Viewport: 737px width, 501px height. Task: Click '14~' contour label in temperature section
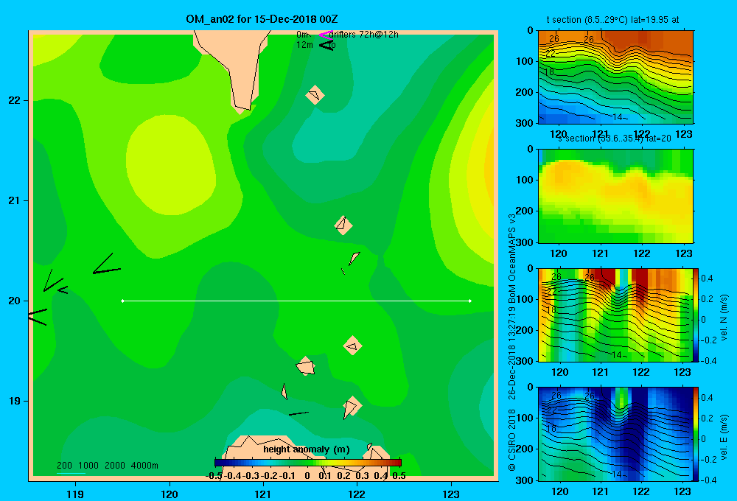(x=620, y=117)
